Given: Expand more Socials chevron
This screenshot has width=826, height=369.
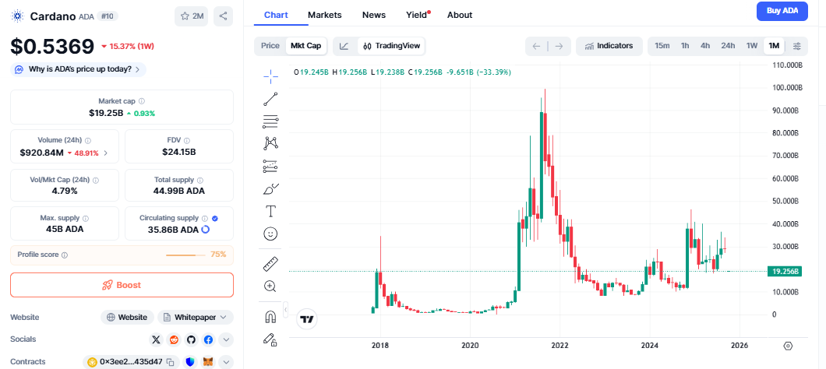Looking at the screenshot, I should (226, 340).
